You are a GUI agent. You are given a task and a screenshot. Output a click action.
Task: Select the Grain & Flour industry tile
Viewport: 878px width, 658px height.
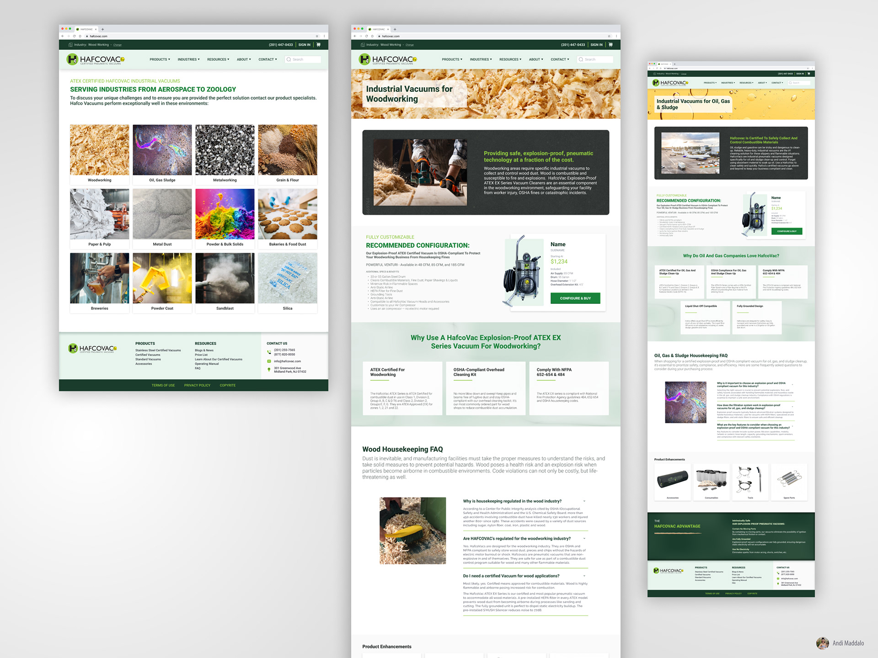pyautogui.click(x=288, y=154)
